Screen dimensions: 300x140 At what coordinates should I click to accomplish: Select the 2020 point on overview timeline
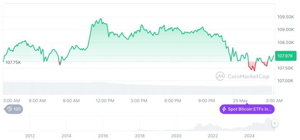tap(176, 136)
